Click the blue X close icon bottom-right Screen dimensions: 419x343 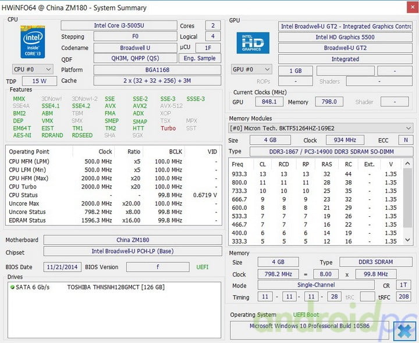[x=404, y=331]
